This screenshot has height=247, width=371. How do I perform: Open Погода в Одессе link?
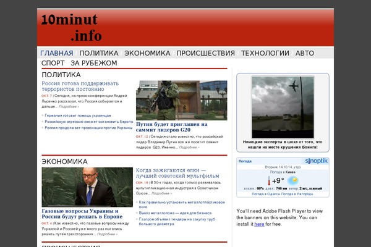pyautogui.click(x=266, y=194)
